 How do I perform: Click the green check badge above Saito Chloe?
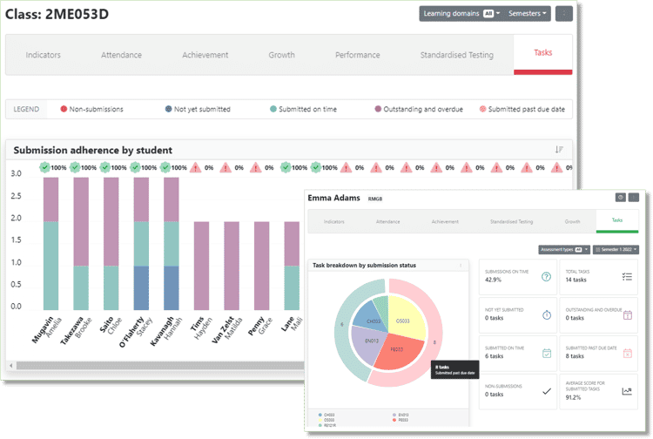click(x=105, y=167)
